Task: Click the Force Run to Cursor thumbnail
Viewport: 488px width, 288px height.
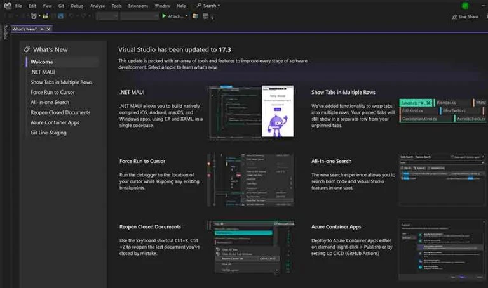Action: click(x=250, y=180)
